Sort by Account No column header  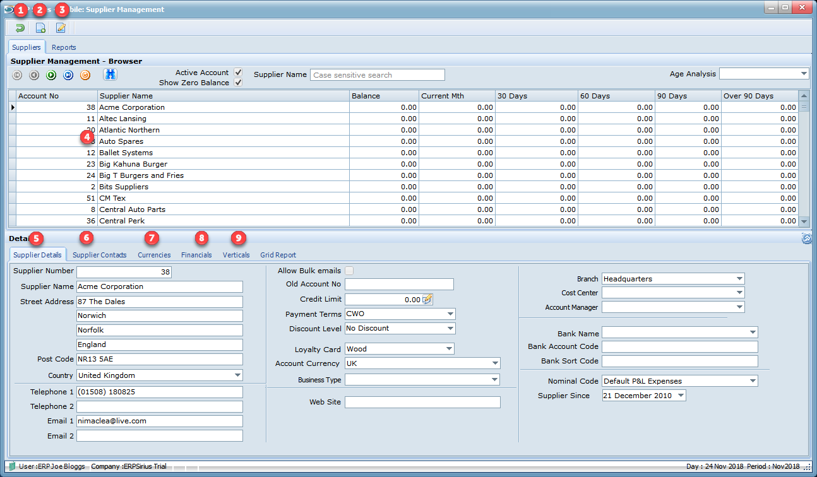coord(56,96)
